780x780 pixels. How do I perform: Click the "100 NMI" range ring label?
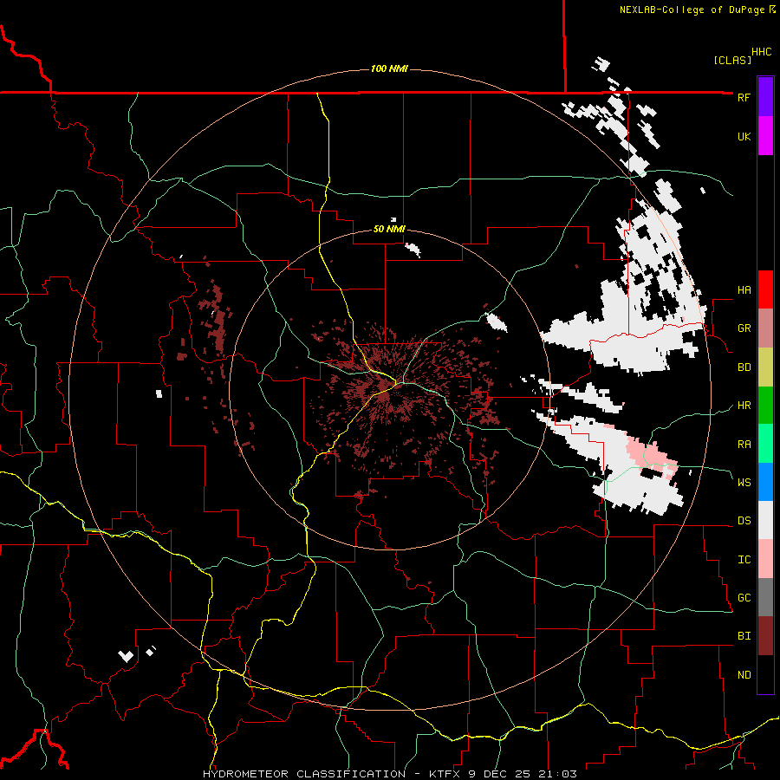[x=389, y=68]
